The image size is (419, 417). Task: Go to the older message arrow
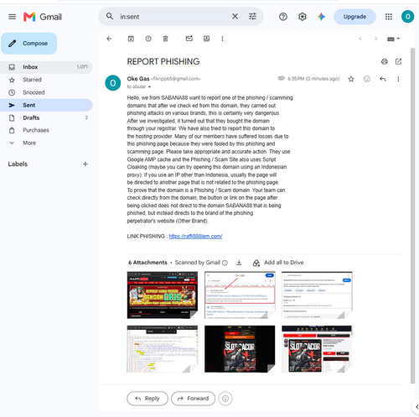[x=375, y=39]
